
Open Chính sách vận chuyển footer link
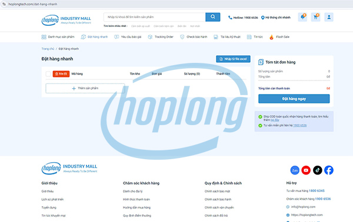point(219,207)
